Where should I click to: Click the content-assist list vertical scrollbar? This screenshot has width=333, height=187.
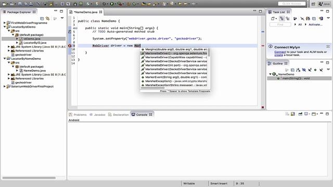tap(209, 52)
